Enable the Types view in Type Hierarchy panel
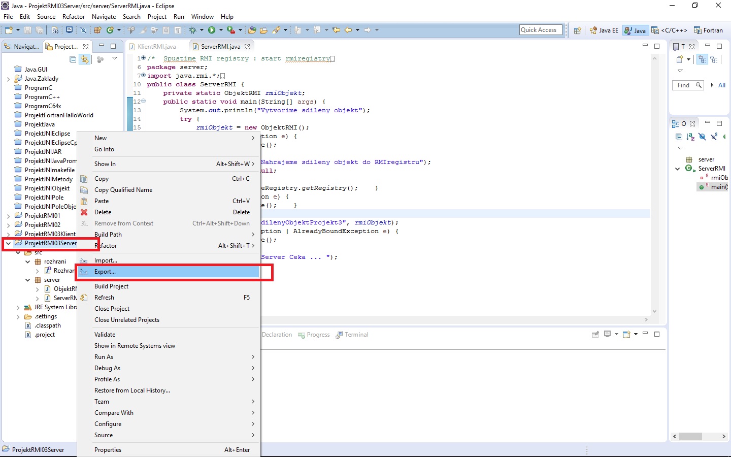This screenshot has height=457, width=731. pos(702,59)
